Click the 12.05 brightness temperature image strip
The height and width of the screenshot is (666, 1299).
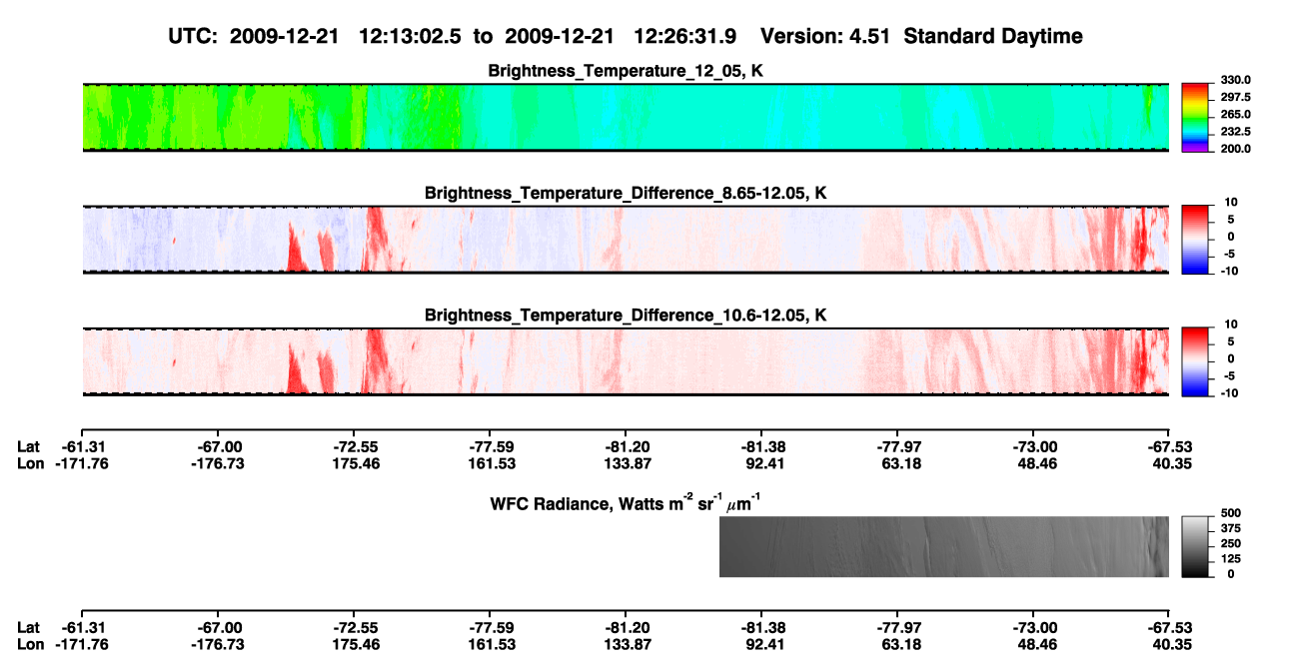click(x=625, y=117)
